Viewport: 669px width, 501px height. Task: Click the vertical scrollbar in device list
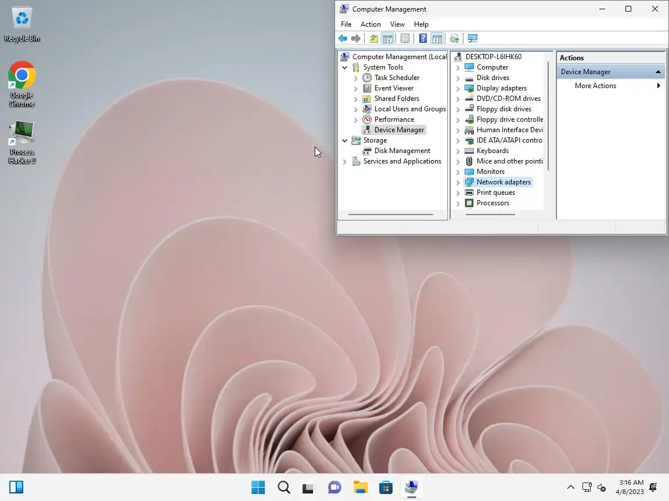[548, 115]
